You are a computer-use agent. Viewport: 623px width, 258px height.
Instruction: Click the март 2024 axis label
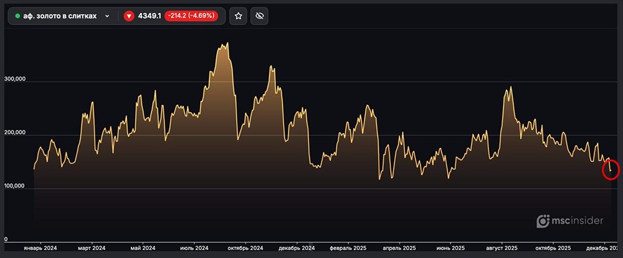point(92,249)
